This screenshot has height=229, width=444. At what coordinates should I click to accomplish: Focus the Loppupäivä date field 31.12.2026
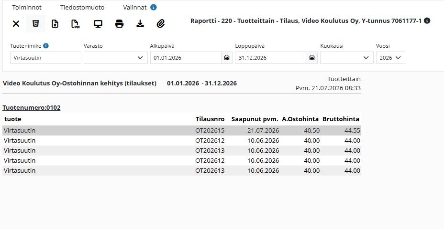tap(271, 58)
